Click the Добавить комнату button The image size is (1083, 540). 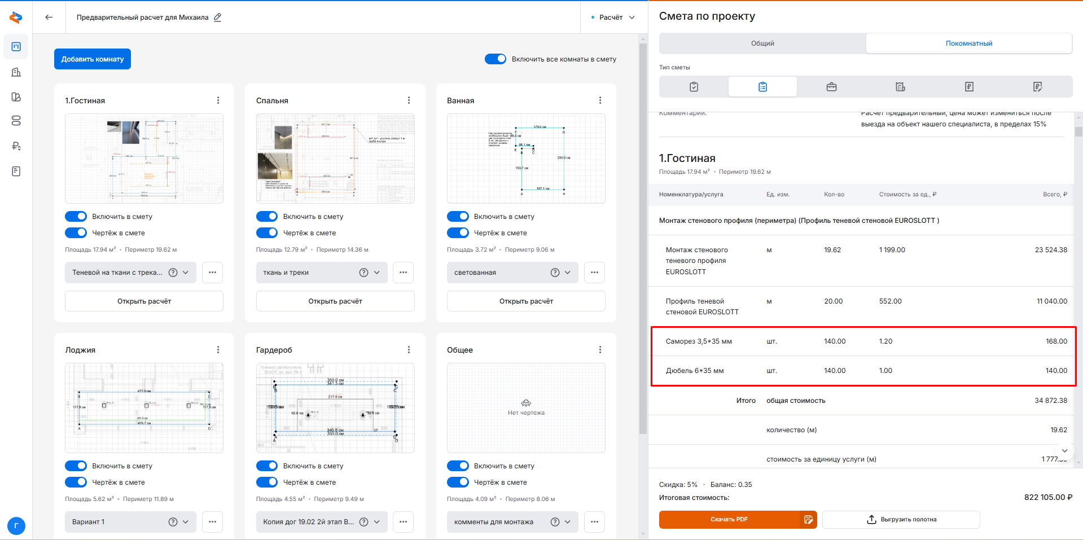(x=93, y=59)
